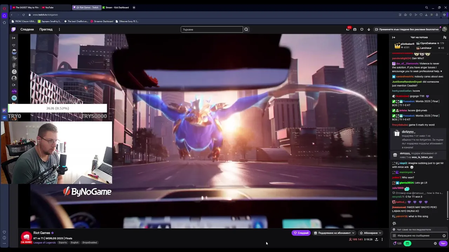Toggle the Follow button for Riot Games
This screenshot has width=449, height=252.
click(301, 233)
